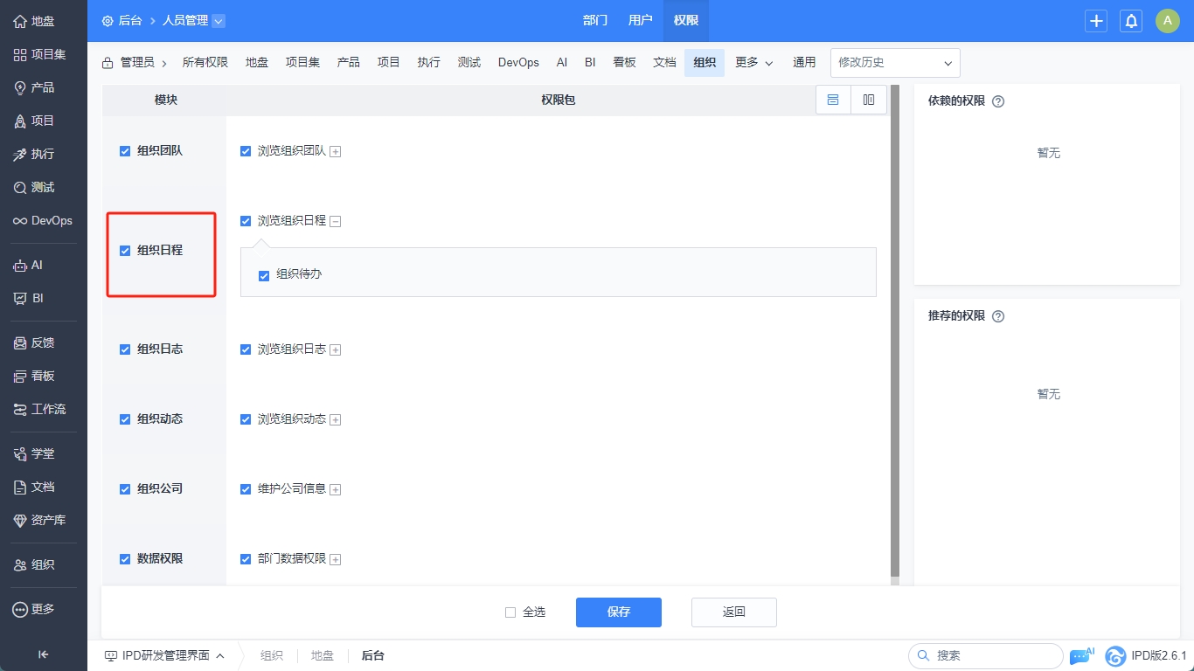Collapse the left sidebar with arrow icon

click(x=43, y=654)
